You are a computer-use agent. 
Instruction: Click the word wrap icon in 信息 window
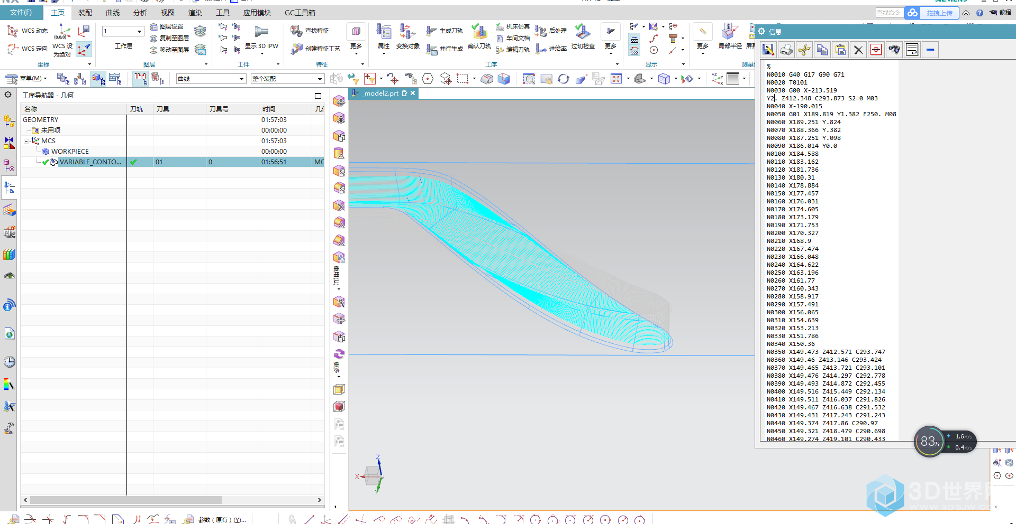coord(912,50)
